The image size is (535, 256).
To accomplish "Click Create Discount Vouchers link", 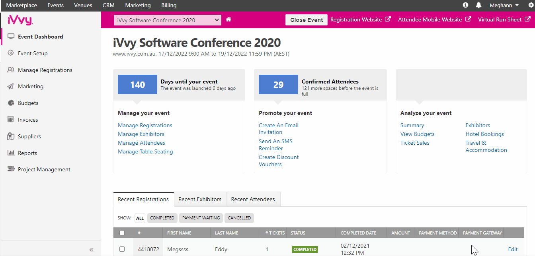I will 279,161.
